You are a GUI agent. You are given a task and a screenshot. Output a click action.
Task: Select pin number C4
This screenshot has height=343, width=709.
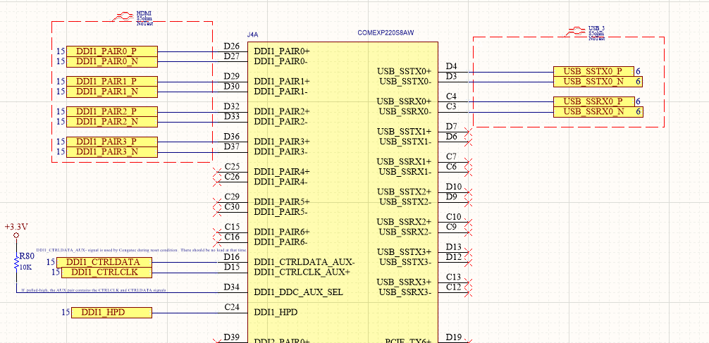coord(451,96)
